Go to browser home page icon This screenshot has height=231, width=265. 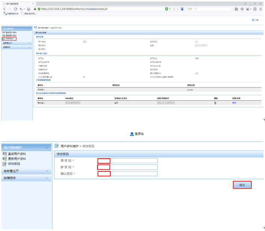[28, 9]
